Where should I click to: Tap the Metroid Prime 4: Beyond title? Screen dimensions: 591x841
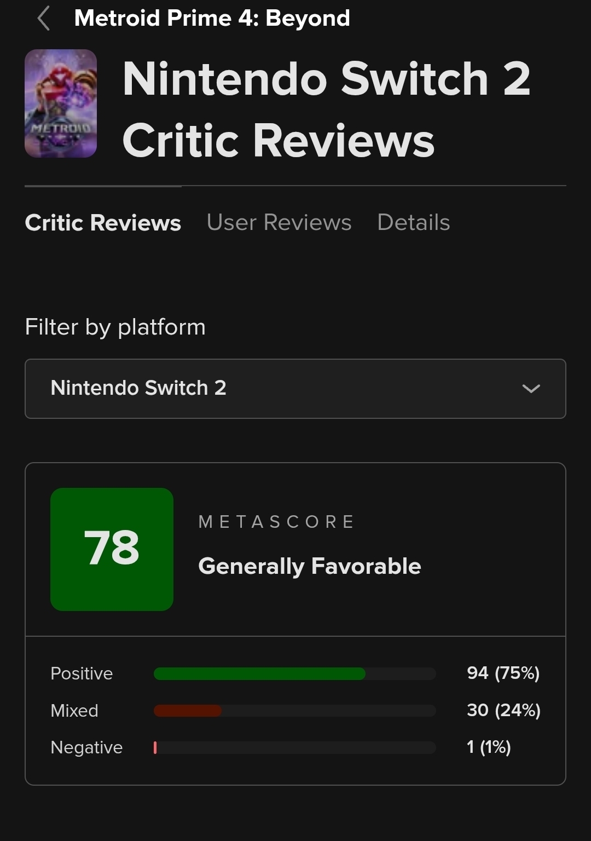212,18
